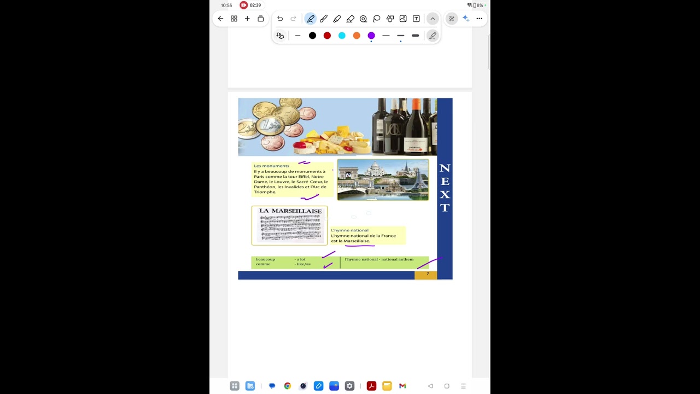The width and height of the screenshot is (700, 394).
Task: Click the Paris monuments photo
Action: coord(383,180)
